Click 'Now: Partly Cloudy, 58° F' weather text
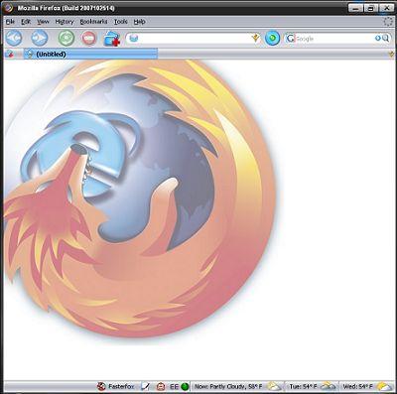Image resolution: width=397 pixels, height=394 pixels. (228, 386)
